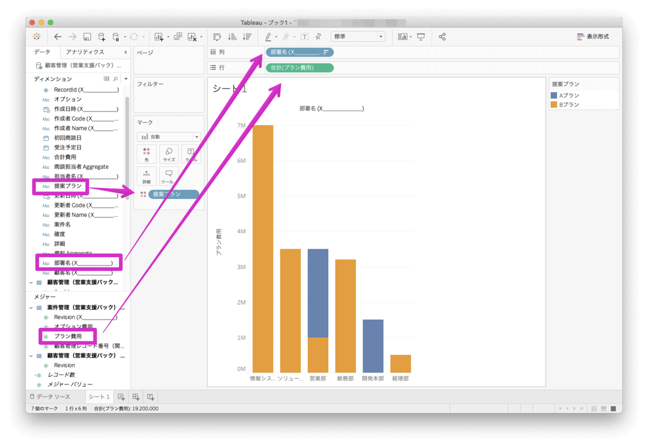Click the サイズ size mark card
648x447 pixels.
(x=169, y=154)
